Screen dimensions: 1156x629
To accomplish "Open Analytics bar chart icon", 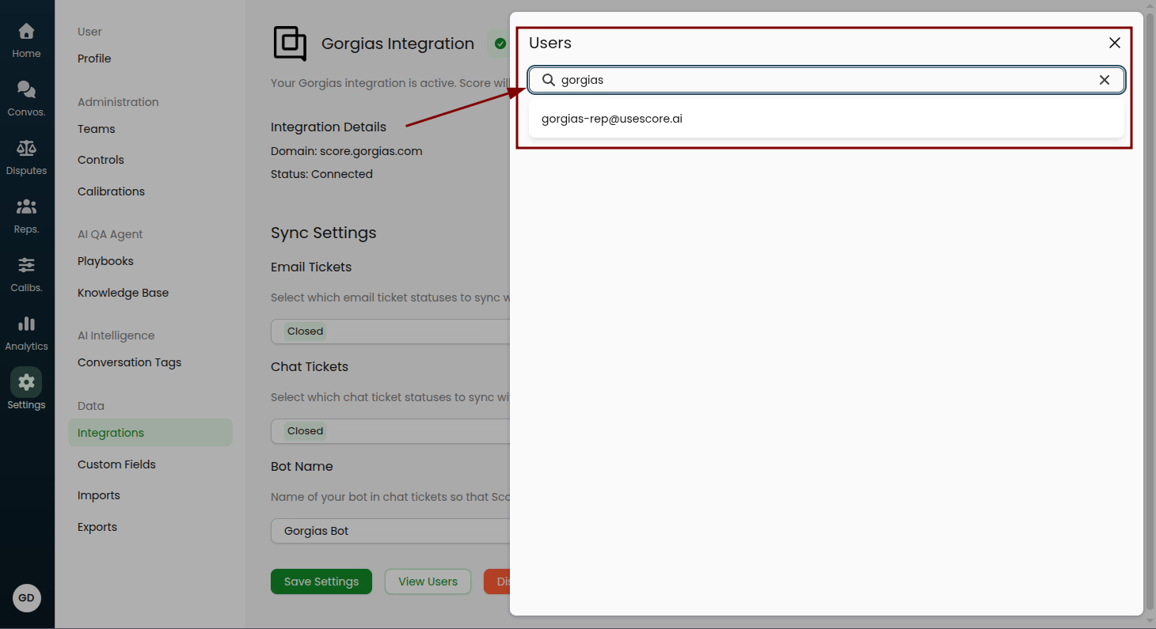I will [26, 324].
